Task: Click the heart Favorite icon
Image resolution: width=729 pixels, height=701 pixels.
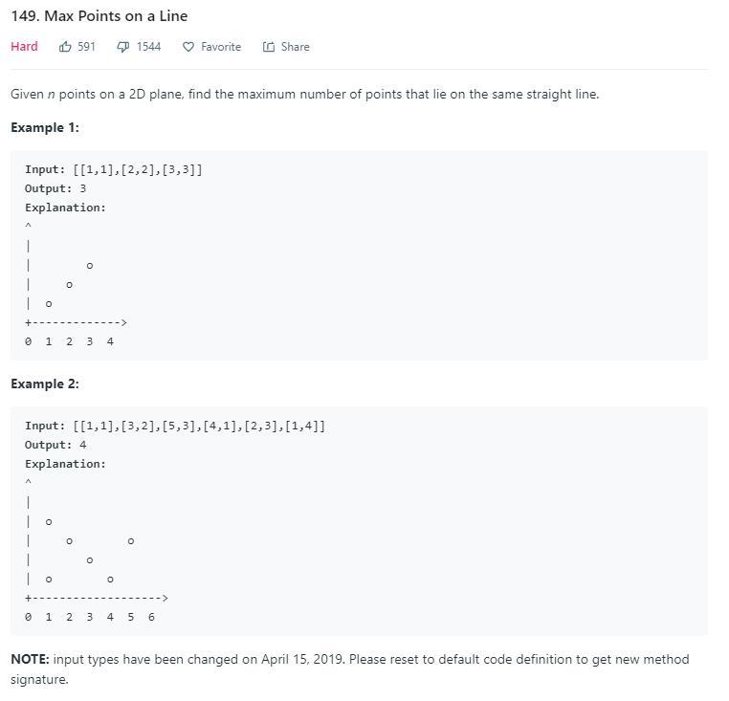Action: [188, 47]
